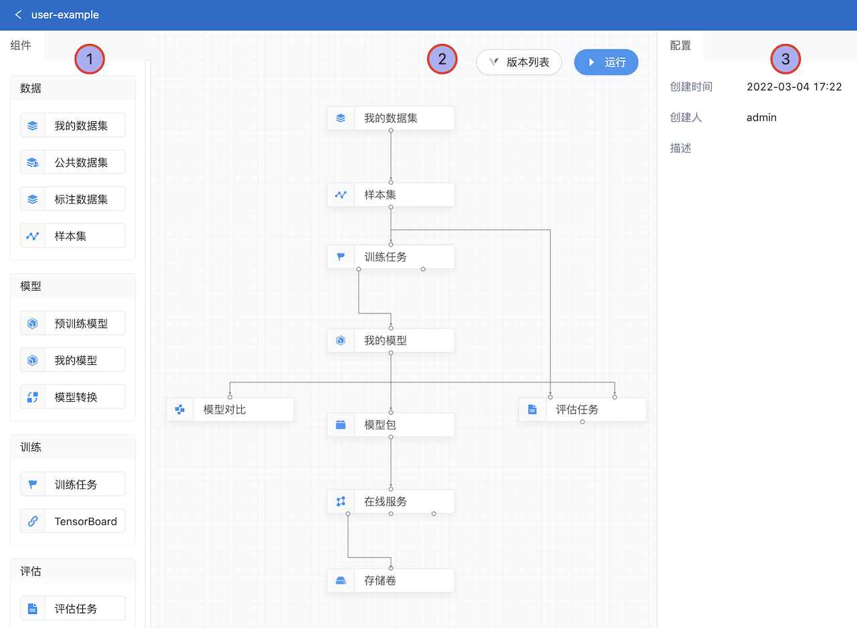
Task: Select 在线服务 node label on canvas
Action: click(386, 501)
